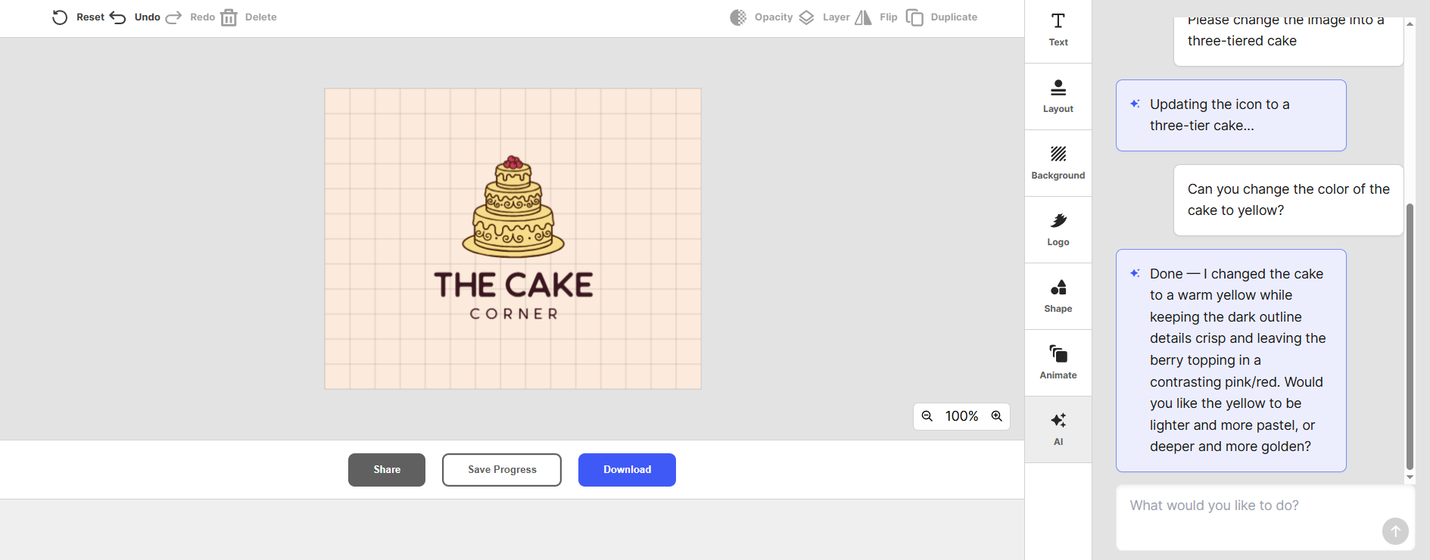
Task: Flip the selected element
Action: (863, 17)
